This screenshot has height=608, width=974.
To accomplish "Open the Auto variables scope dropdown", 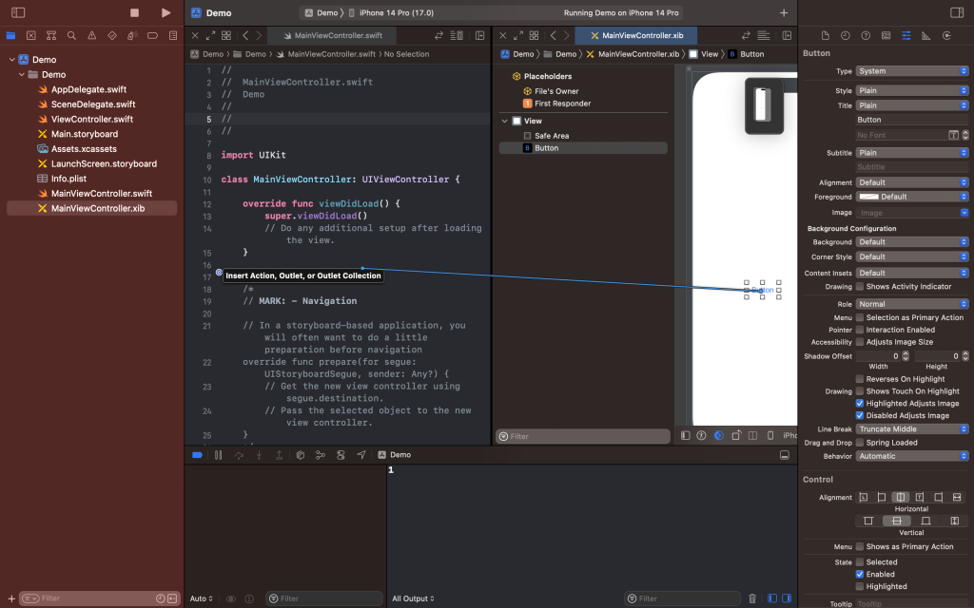I will pyautogui.click(x=202, y=598).
